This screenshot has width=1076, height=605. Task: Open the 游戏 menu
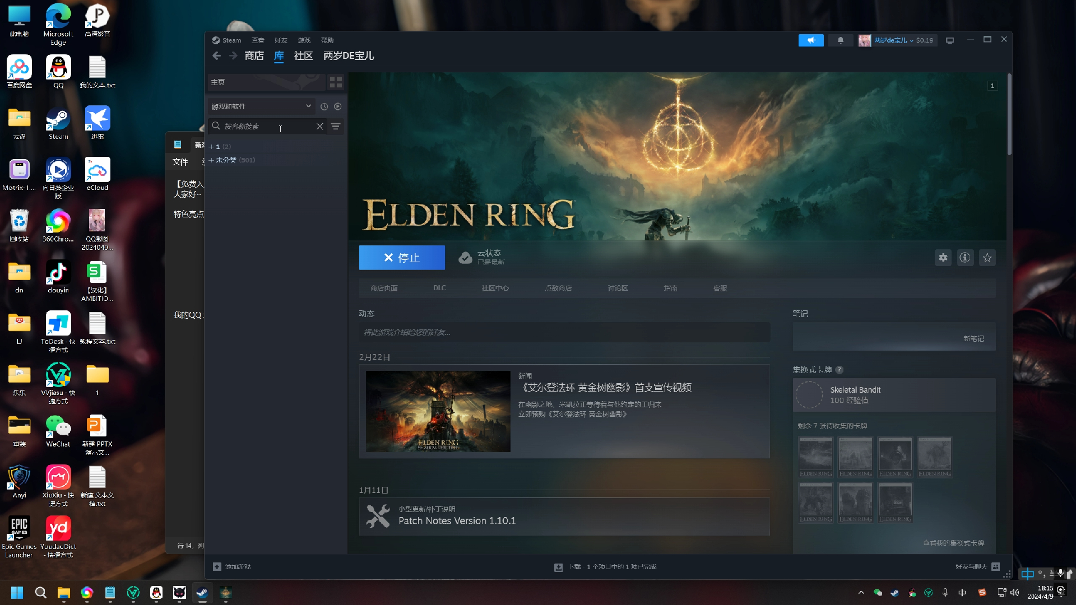(x=304, y=40)
